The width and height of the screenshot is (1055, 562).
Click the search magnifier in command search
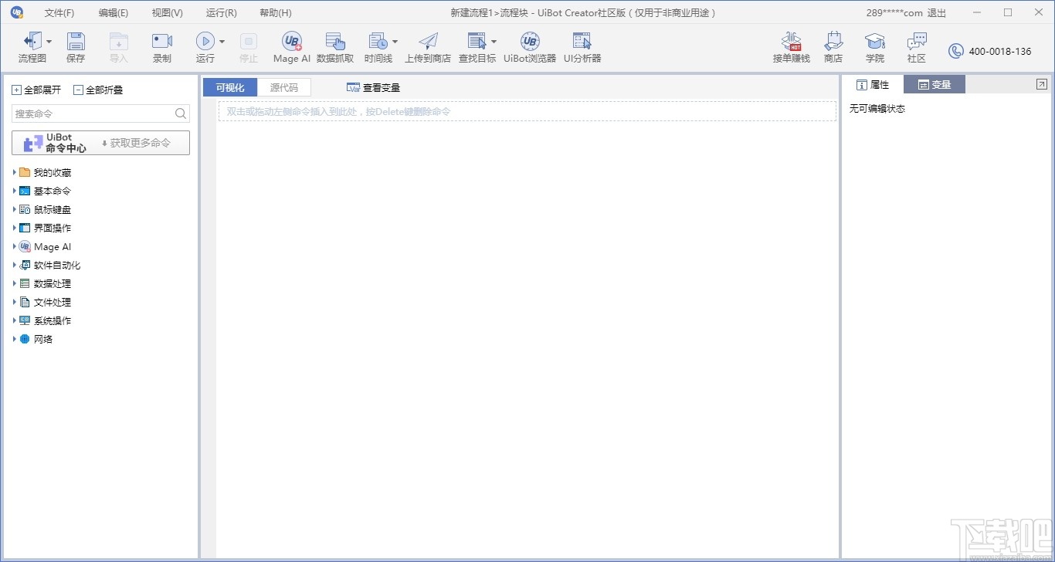[181, 113]
